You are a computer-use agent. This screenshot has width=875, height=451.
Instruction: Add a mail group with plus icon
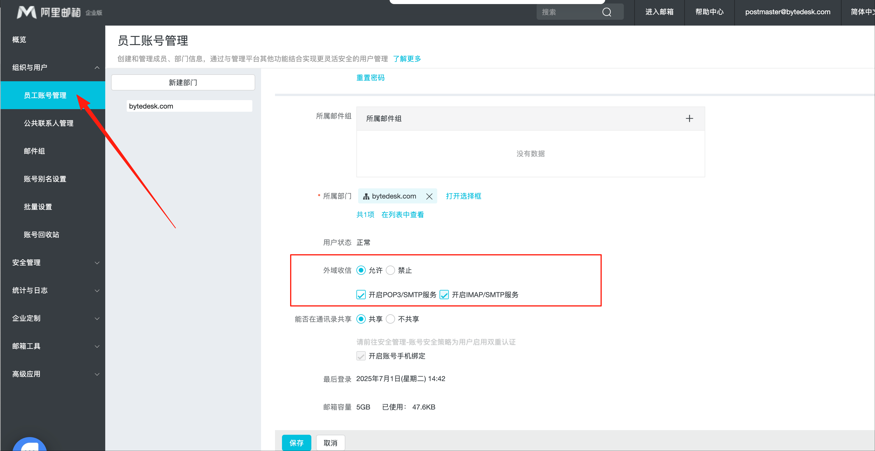coord(689,118)
